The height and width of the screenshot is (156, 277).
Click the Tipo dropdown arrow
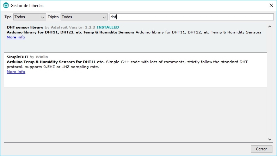coord(42,17)
